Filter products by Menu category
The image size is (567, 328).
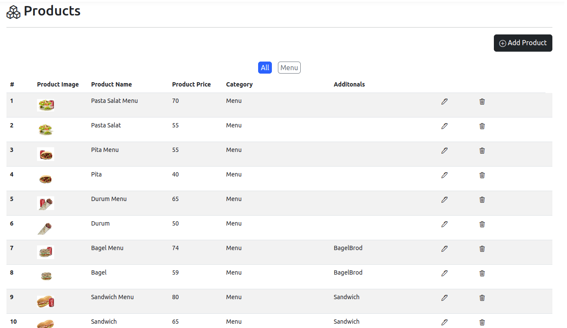pos(289,68)
